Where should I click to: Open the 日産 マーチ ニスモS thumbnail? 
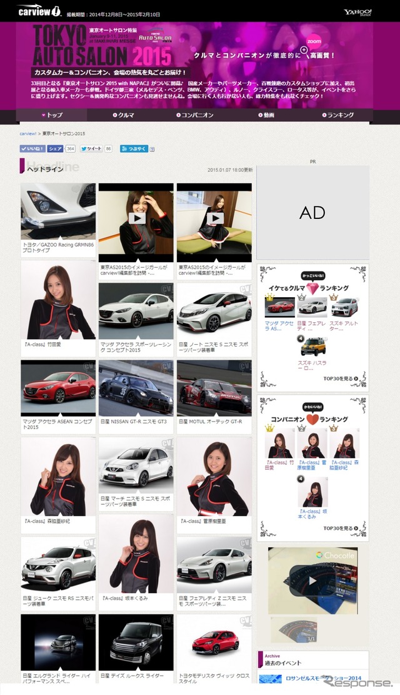coord(136,466)
